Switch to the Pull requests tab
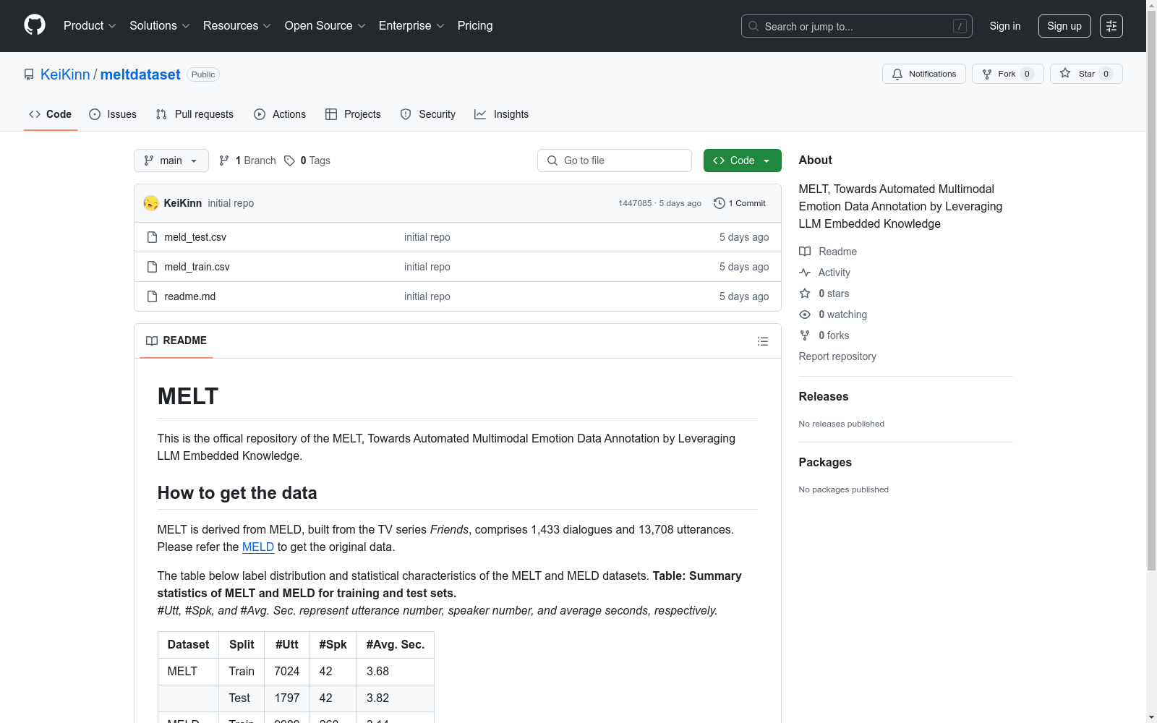Image resolution: width=1157 pixels, height=723 pixels. 195,114
